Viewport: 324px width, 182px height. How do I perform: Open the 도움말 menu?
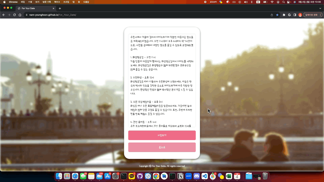pos(86,2)
